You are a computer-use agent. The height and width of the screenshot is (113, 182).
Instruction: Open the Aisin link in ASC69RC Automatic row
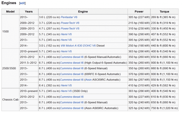click(x=89, y=80)
